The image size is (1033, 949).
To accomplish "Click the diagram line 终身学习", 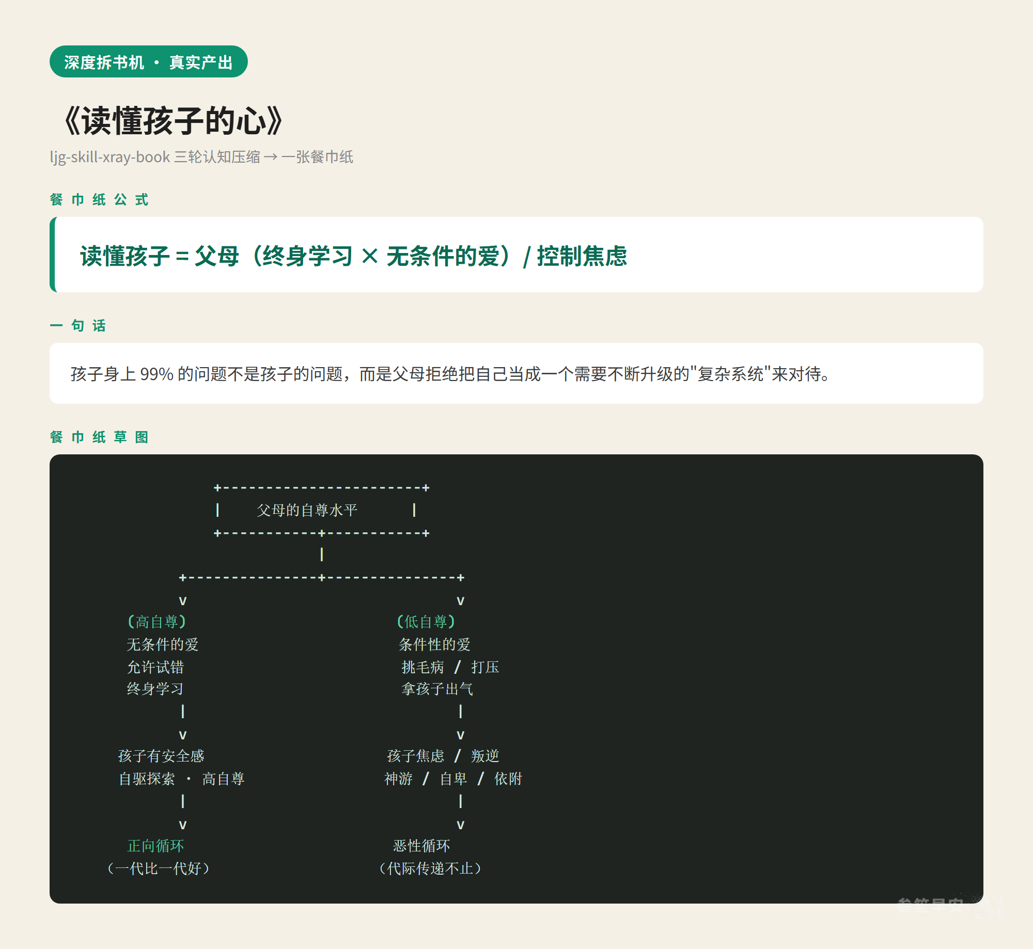I will (155, 689).
